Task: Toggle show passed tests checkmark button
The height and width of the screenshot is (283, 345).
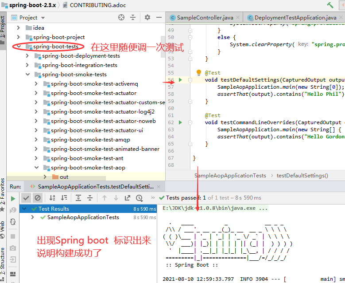Action: [26, 198]
